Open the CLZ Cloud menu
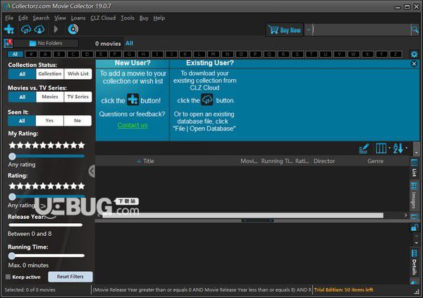Image resolution: width=423 pixels, height=298 pixels. coord(103,18)
